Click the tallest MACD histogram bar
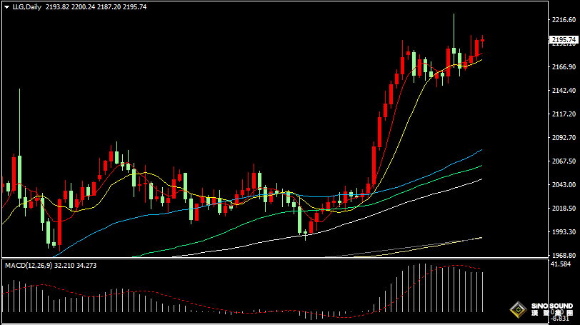 coord(421,286)
